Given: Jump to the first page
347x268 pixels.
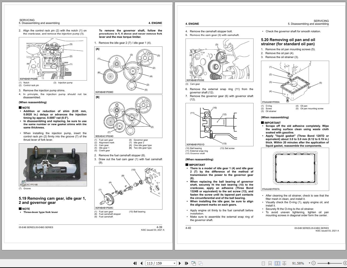Looking at the screenshot, I should [x=135, y=263].
